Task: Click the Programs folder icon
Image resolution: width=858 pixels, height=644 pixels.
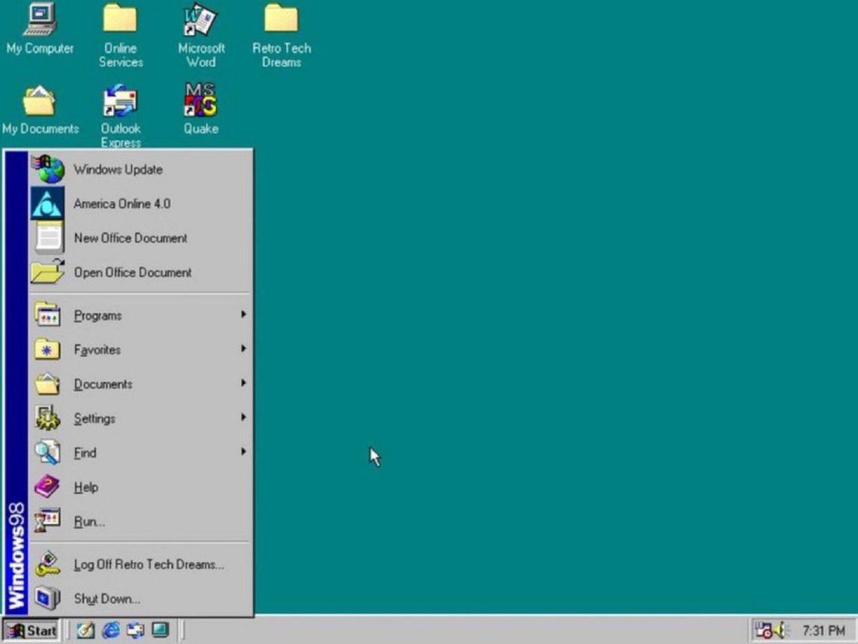Action: click(48, 315)
